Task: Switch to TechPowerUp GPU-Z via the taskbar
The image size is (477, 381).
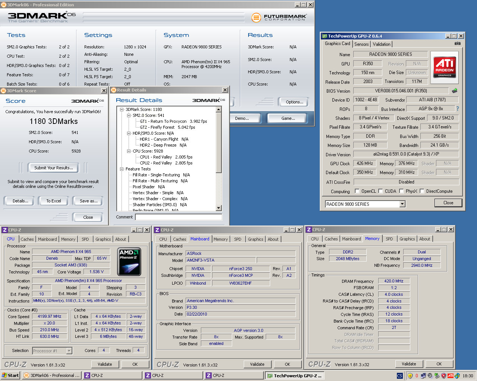Action: (294, 375)
